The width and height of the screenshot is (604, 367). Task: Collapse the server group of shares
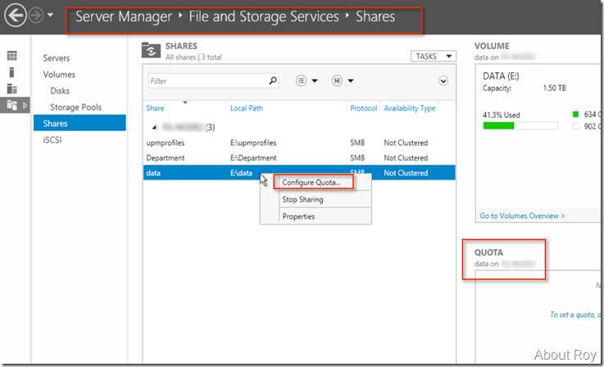tap(156, 127)
